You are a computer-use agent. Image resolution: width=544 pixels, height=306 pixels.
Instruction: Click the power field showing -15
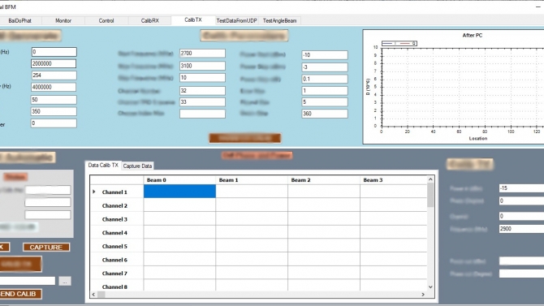click(521, 188)
